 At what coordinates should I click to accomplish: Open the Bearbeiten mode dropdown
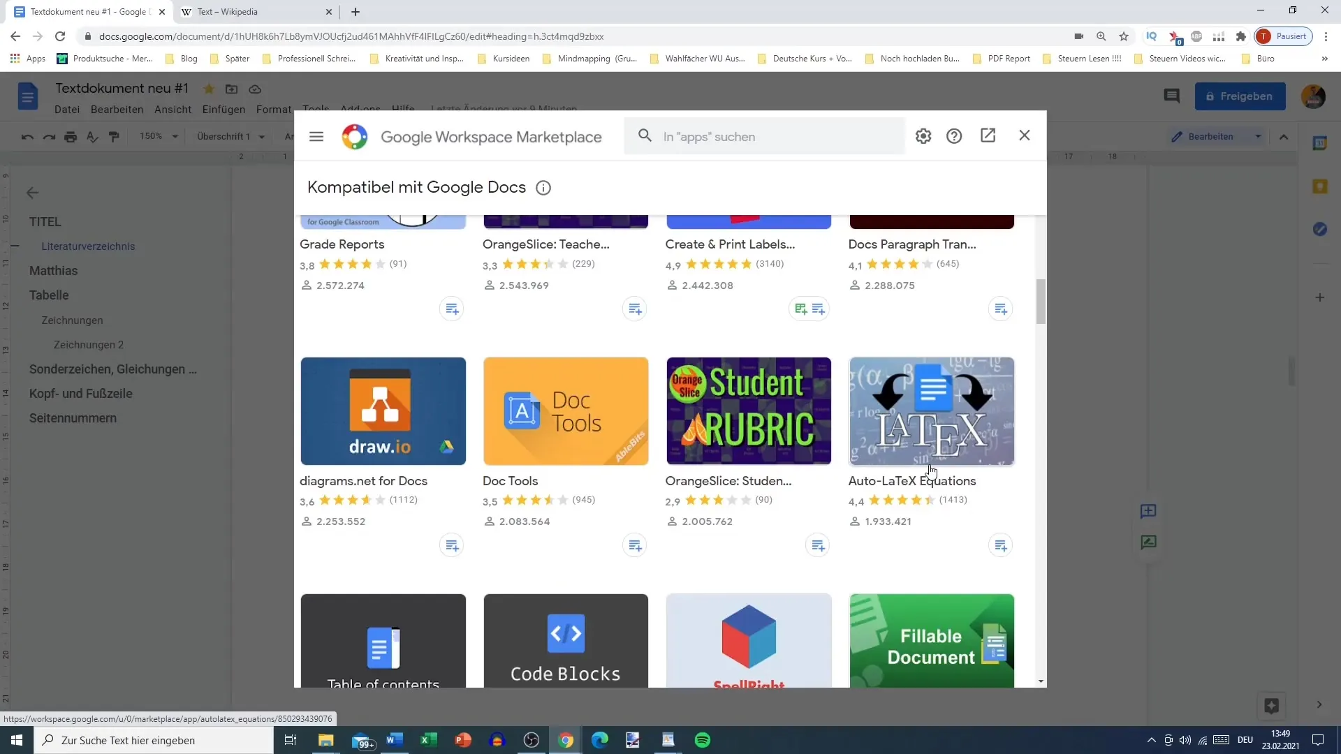tap(1217, 137)
